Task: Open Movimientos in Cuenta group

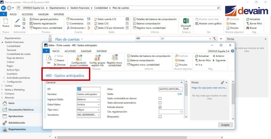Action: tap(75, 19)
